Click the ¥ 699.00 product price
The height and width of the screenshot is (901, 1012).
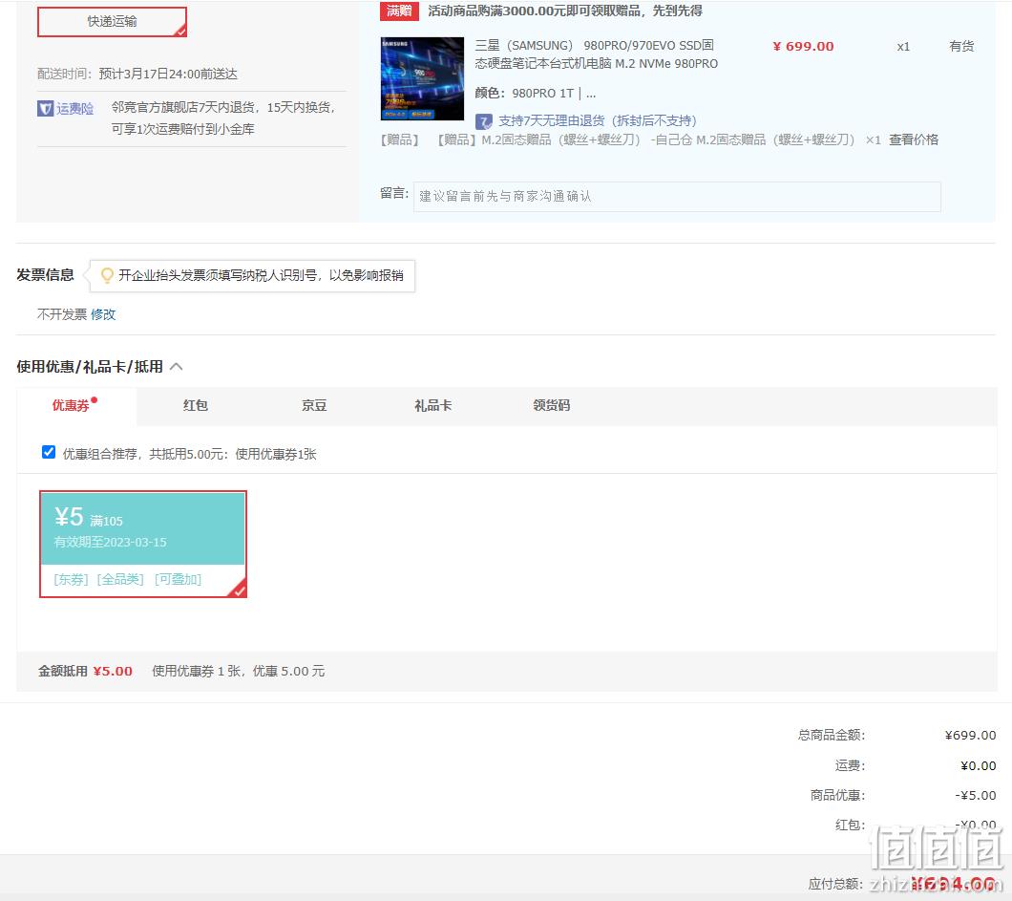pos(803,47)
